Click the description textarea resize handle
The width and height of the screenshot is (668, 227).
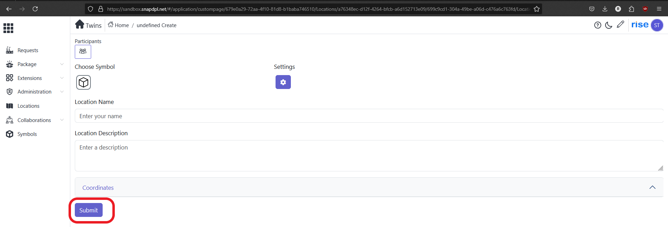click(x=660, y=168)
